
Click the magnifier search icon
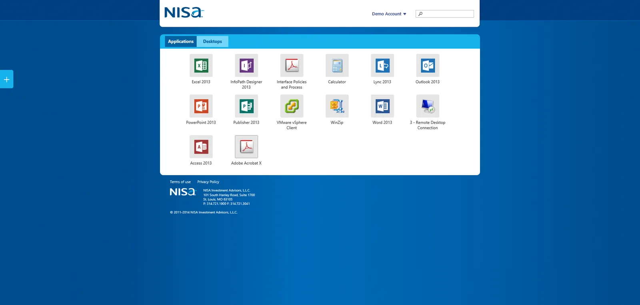(420, 14)
